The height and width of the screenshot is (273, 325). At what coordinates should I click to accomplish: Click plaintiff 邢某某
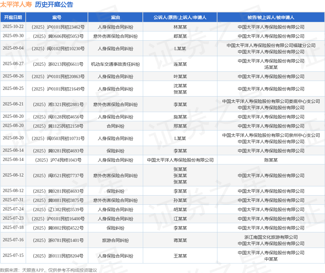pos(180,126)
